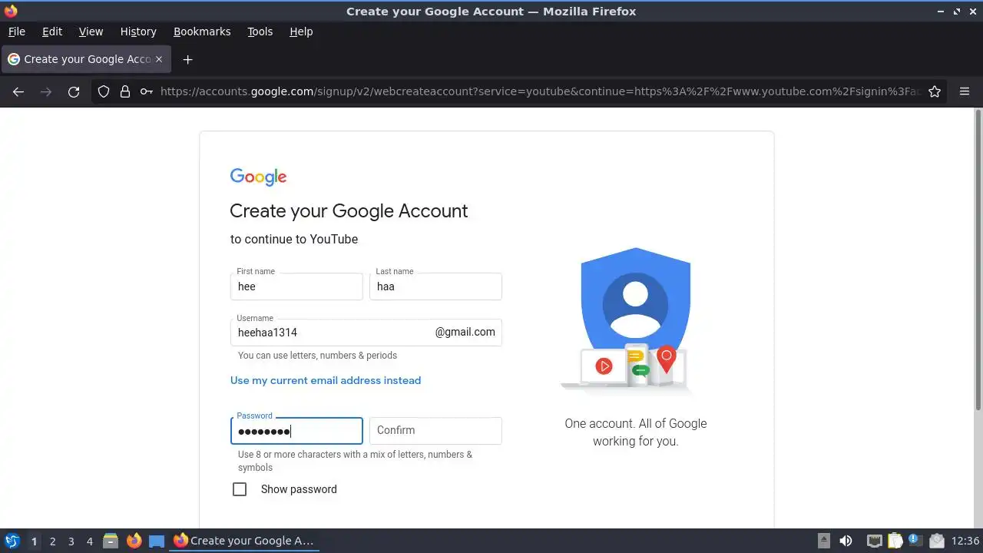Click the browser address bar URL
Viewport: 983px width, 553px height.
539,91
